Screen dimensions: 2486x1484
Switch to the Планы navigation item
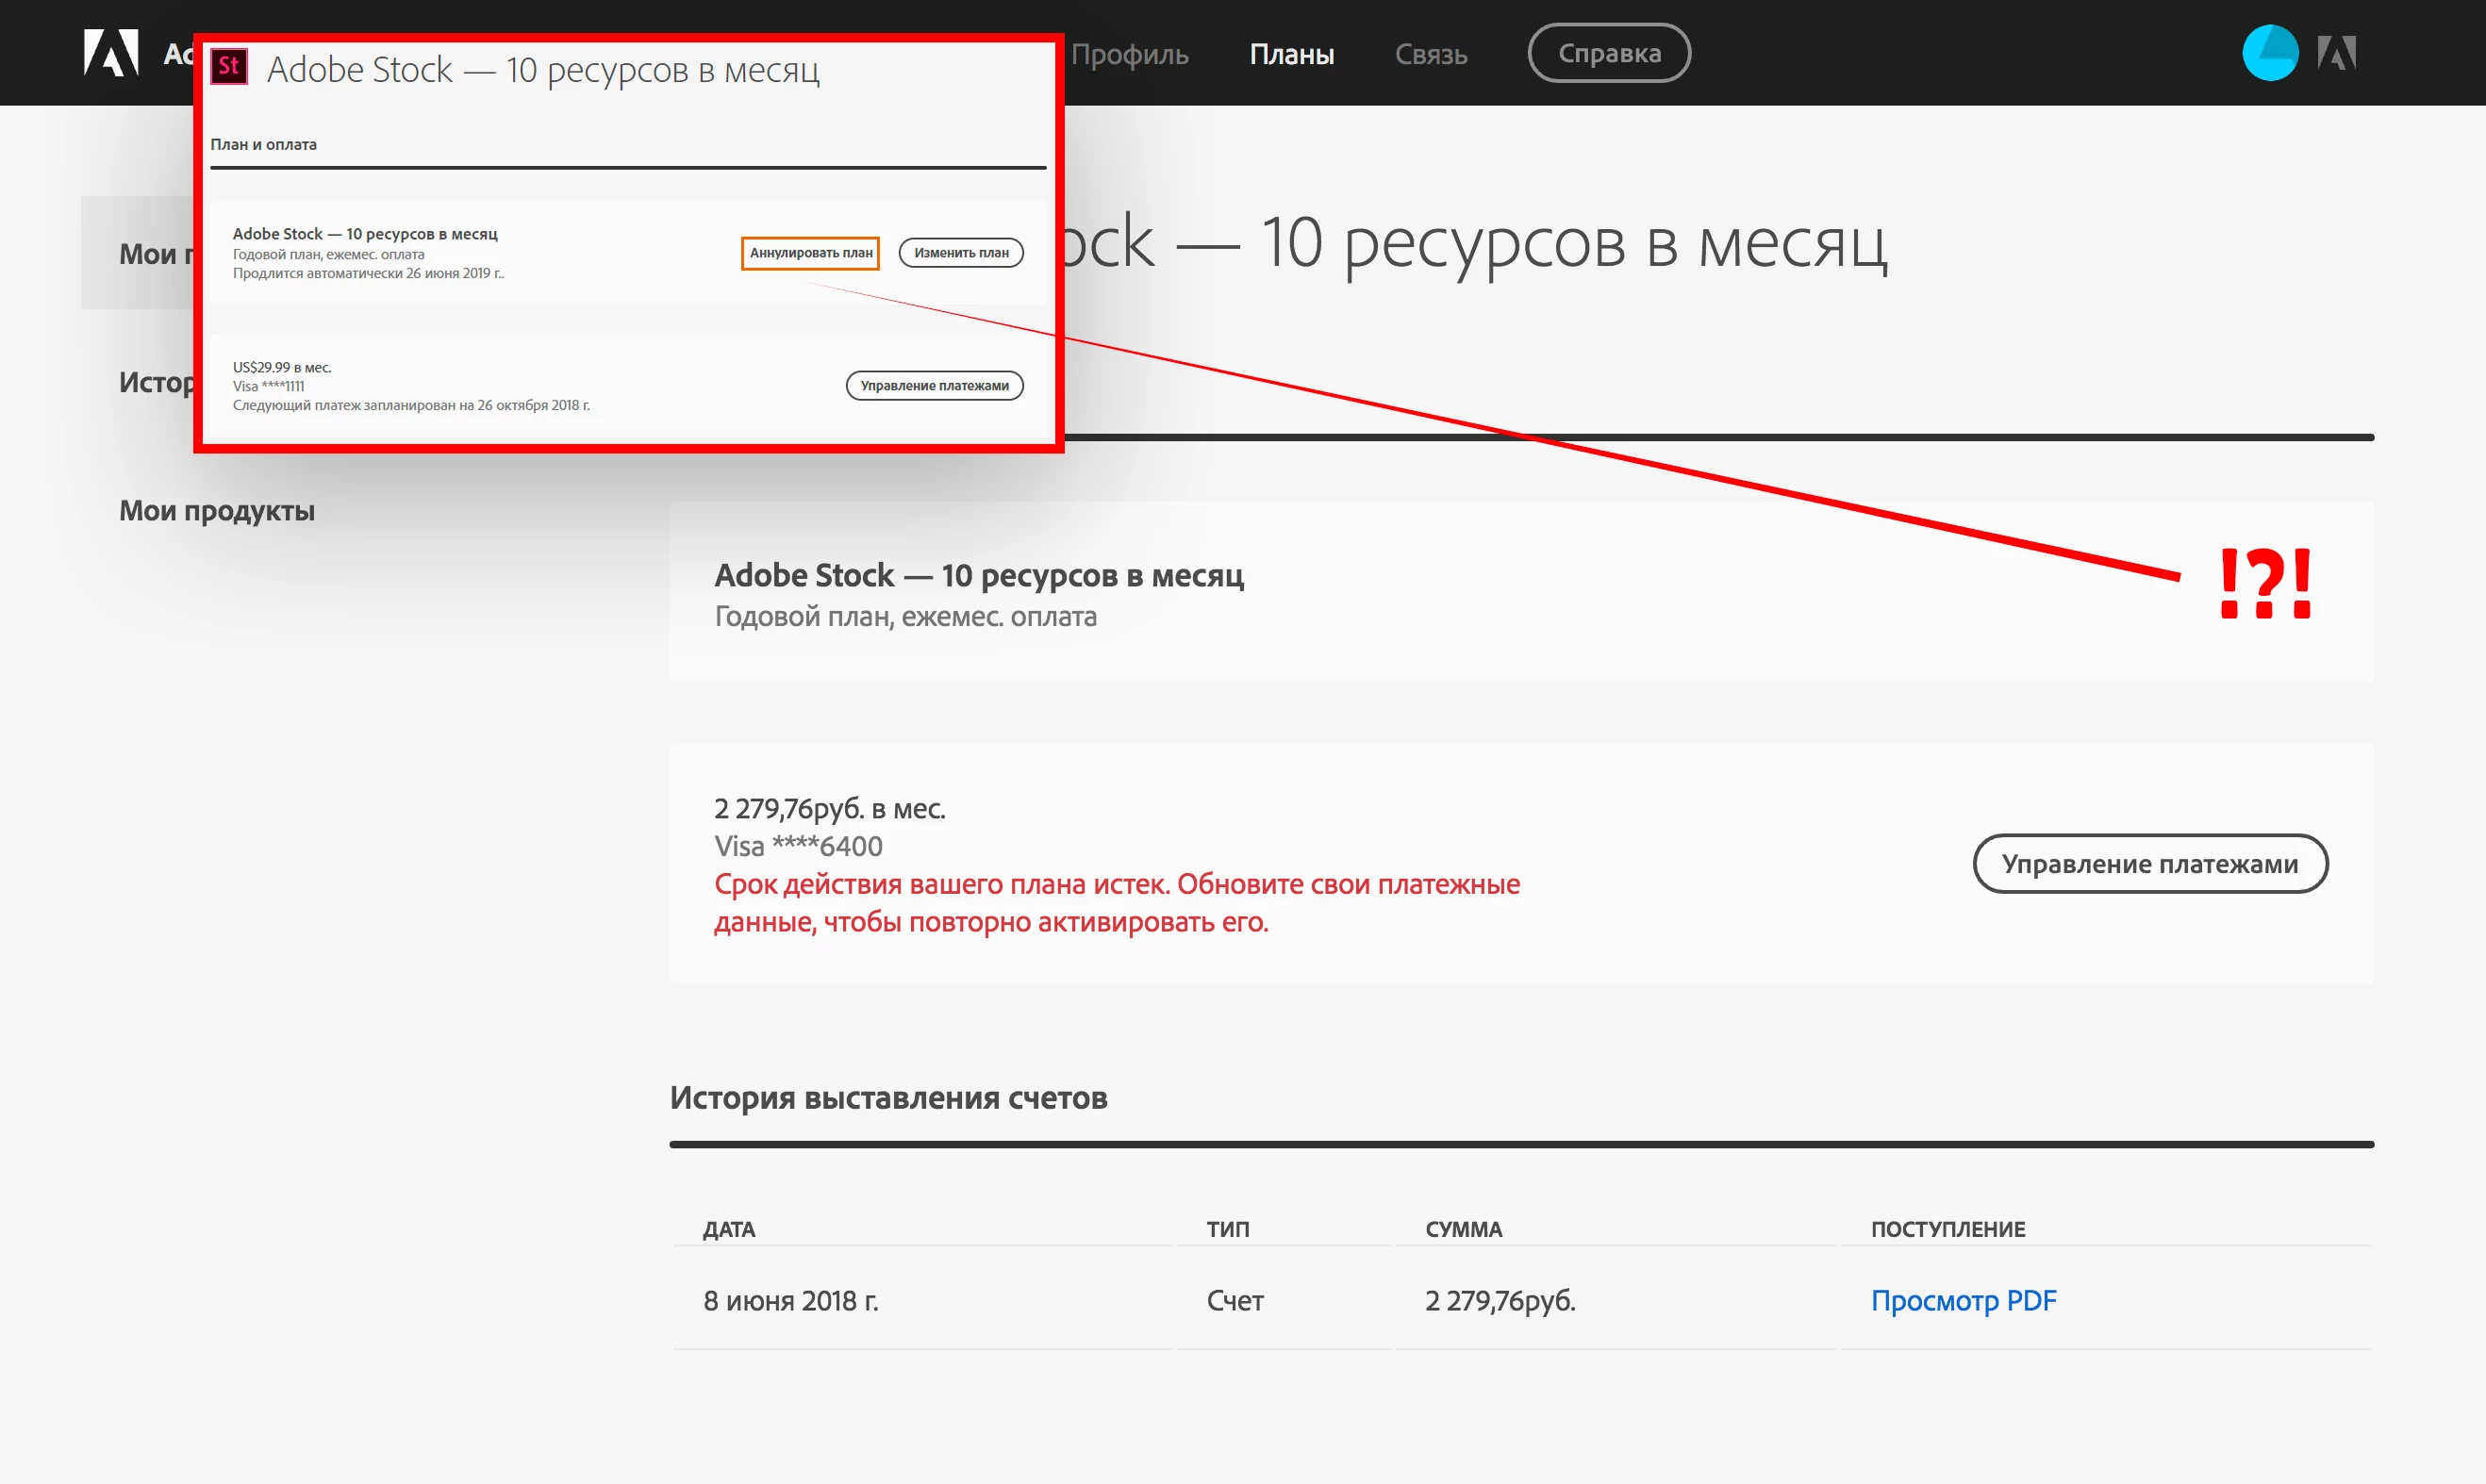pos(1291,54)
